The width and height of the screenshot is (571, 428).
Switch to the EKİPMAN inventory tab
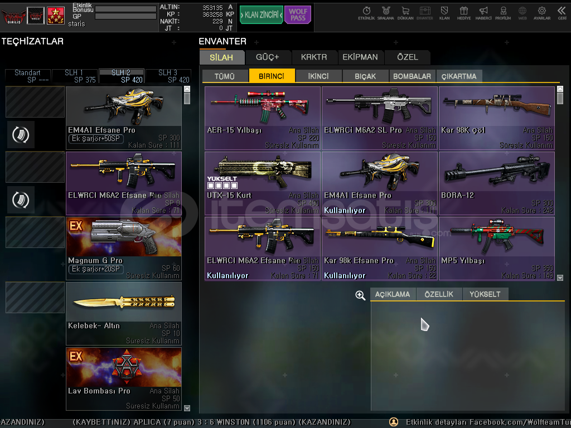(361, 57)
